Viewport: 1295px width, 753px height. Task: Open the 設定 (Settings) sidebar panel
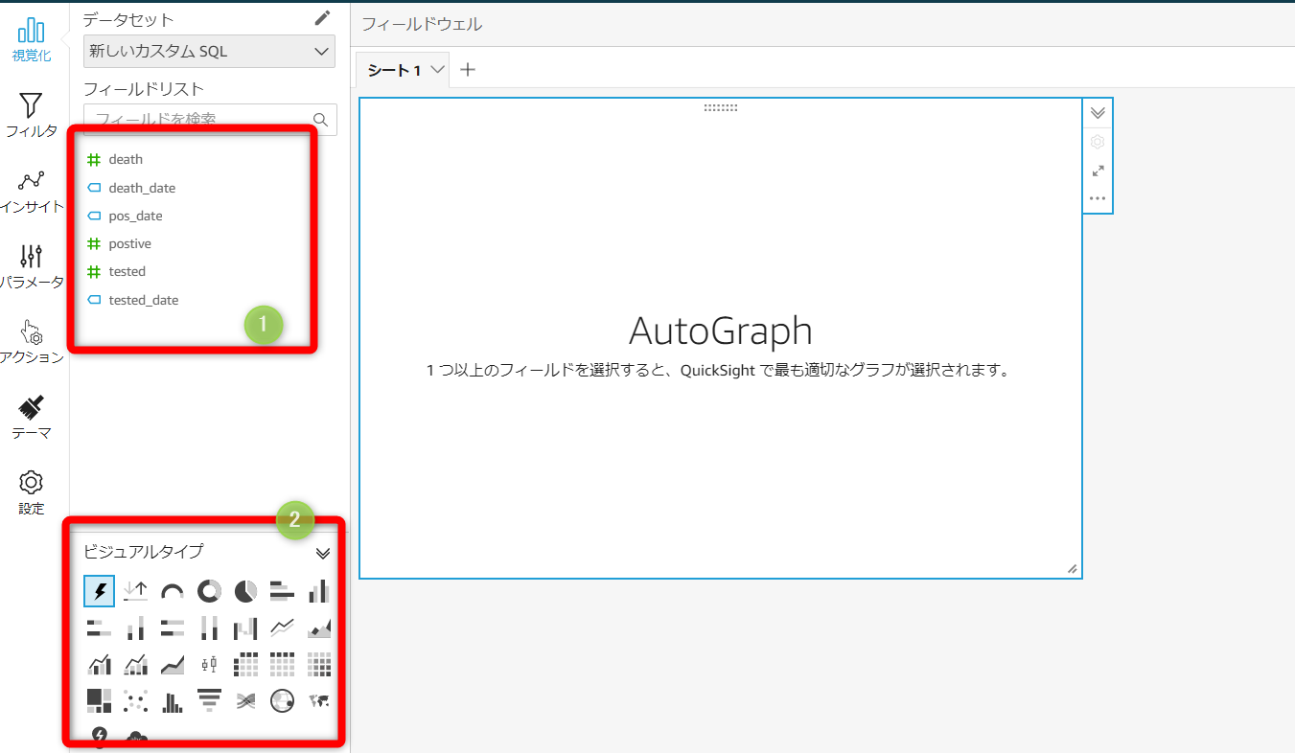32,493
